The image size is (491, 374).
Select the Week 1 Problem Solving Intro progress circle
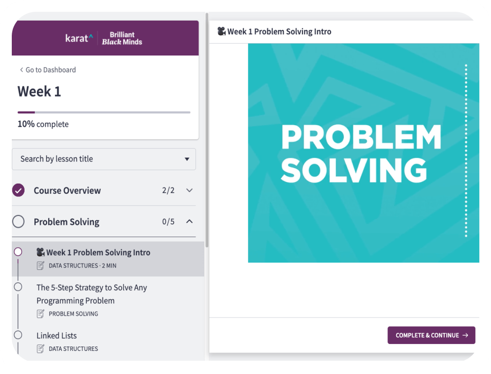pos(18,252)
